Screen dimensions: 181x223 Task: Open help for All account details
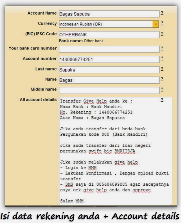pos(162,100)
